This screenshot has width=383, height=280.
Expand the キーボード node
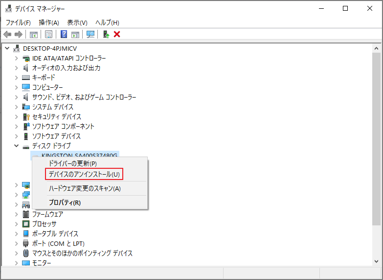[x=16, y=78]
